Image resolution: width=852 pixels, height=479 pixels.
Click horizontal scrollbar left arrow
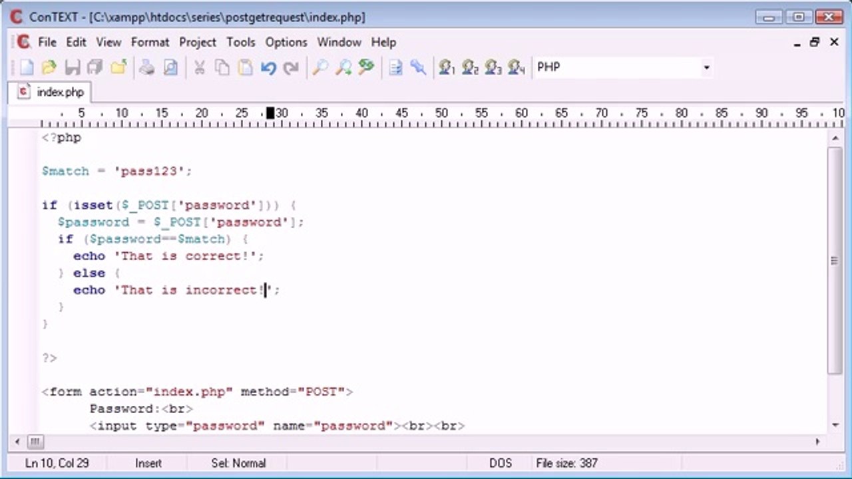click(18, 441)
